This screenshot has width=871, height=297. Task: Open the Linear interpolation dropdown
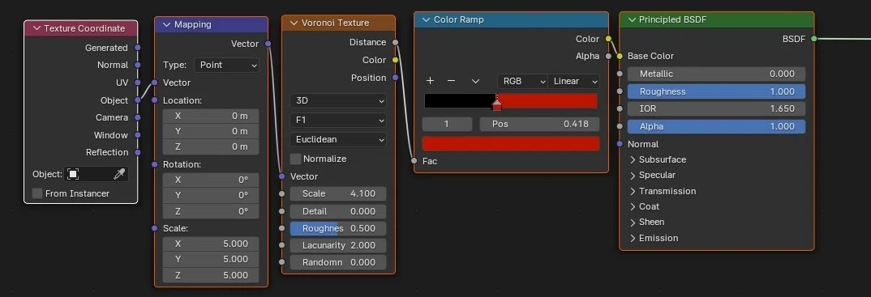[574, 81]
